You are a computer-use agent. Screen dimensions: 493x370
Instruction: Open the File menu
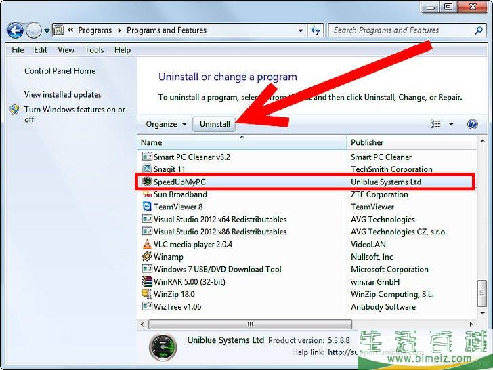click(18, 49)
